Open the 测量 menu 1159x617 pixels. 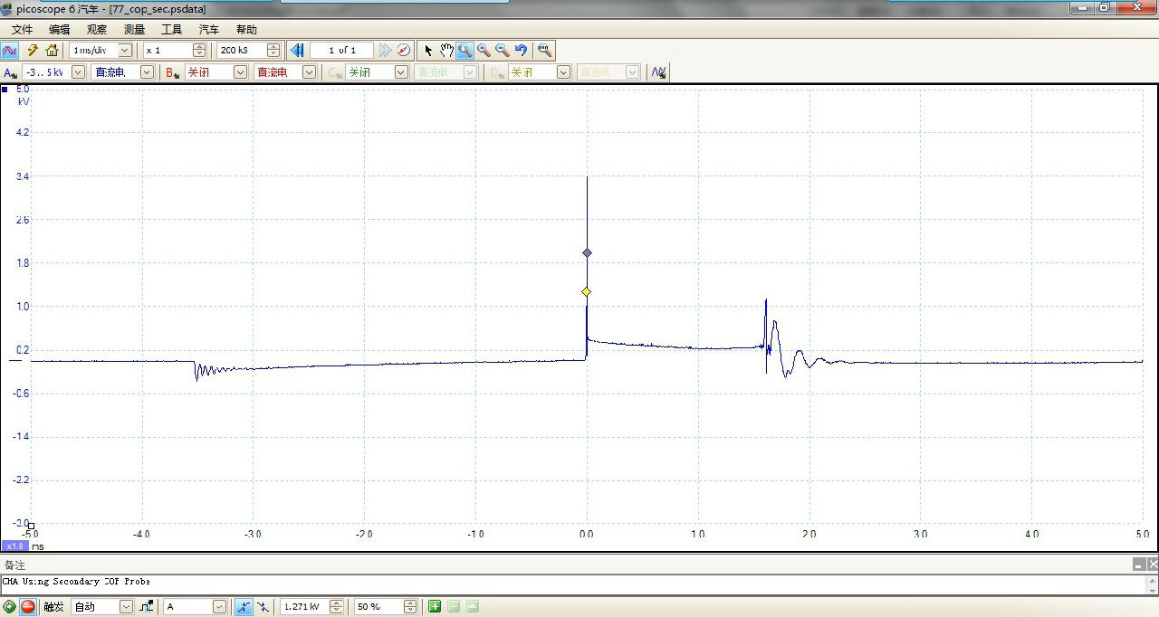pos(134,30)
